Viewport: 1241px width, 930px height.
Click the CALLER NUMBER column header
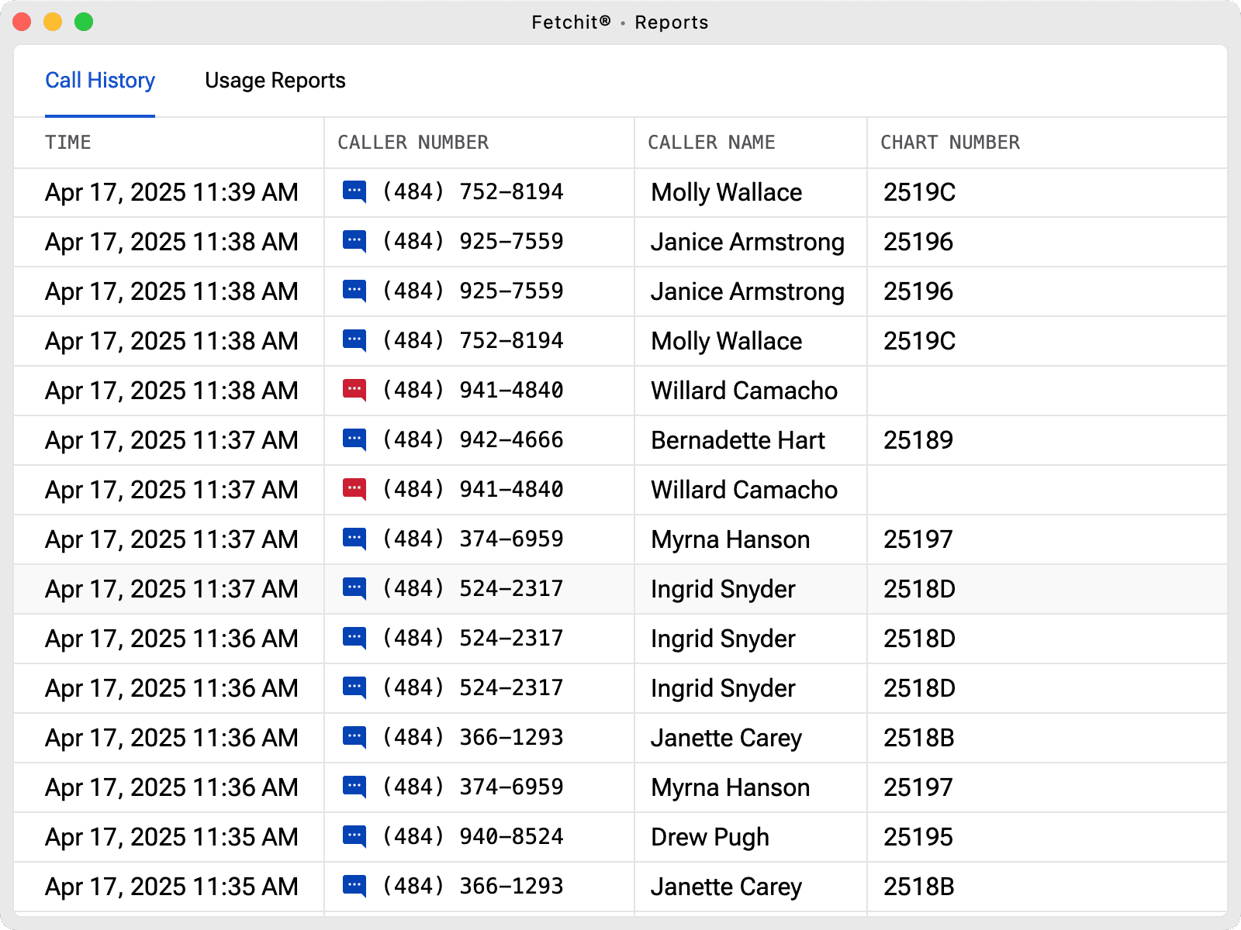tap(412, 143)
